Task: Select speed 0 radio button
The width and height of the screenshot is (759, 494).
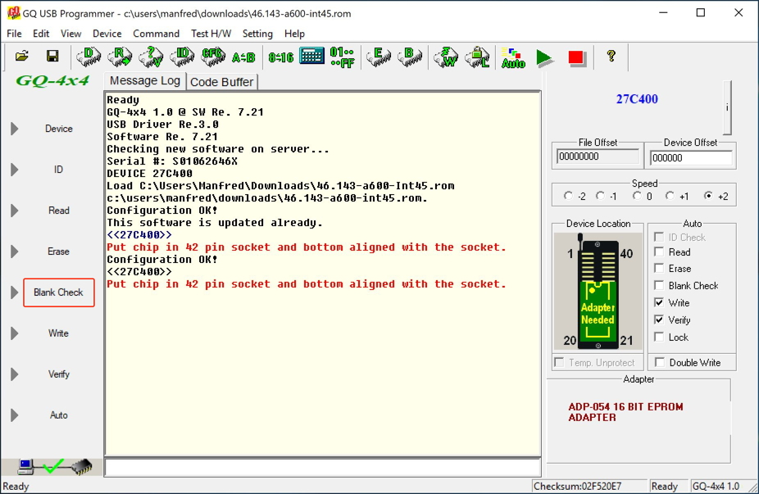Action: pyautogui.click(x=638, y=197)
